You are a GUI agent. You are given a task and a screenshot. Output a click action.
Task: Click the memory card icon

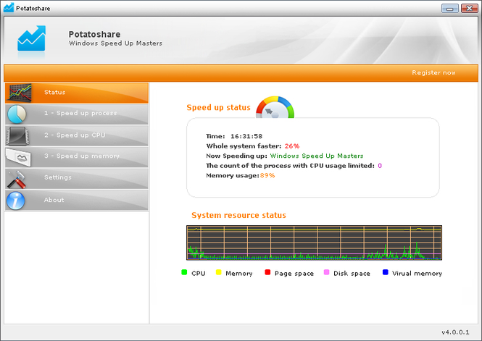[x=18, y=157]
